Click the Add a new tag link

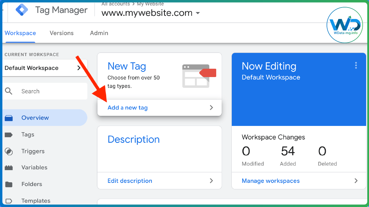click(127, 108)
